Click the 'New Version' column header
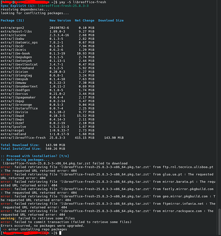This screenshot has width=221, height=236. click(x=60, y=20)
